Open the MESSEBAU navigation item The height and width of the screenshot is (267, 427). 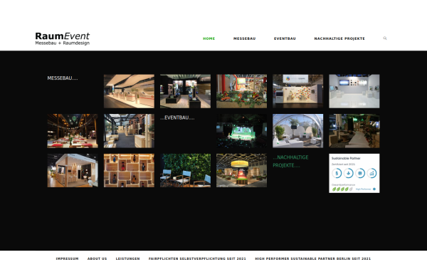(244, 38)
